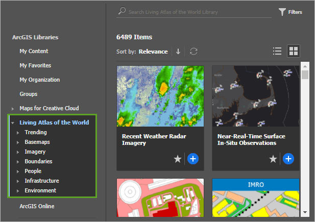Expand the Basemaps category

click(x=18, y=142)
